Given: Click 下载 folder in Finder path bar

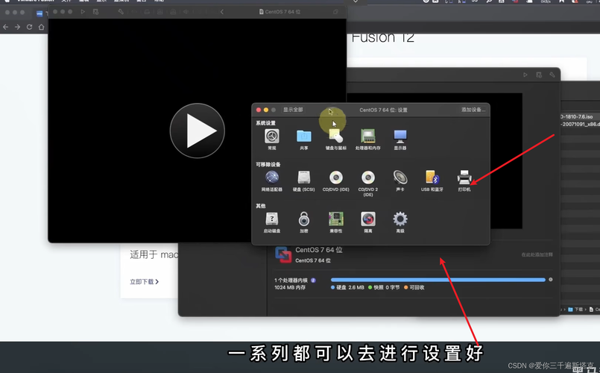Looking at the screenshot, I should click(575, 309).
